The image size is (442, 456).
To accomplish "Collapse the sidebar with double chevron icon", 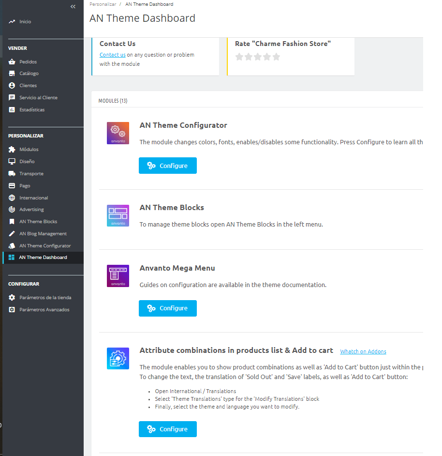I will coord(73,6).
